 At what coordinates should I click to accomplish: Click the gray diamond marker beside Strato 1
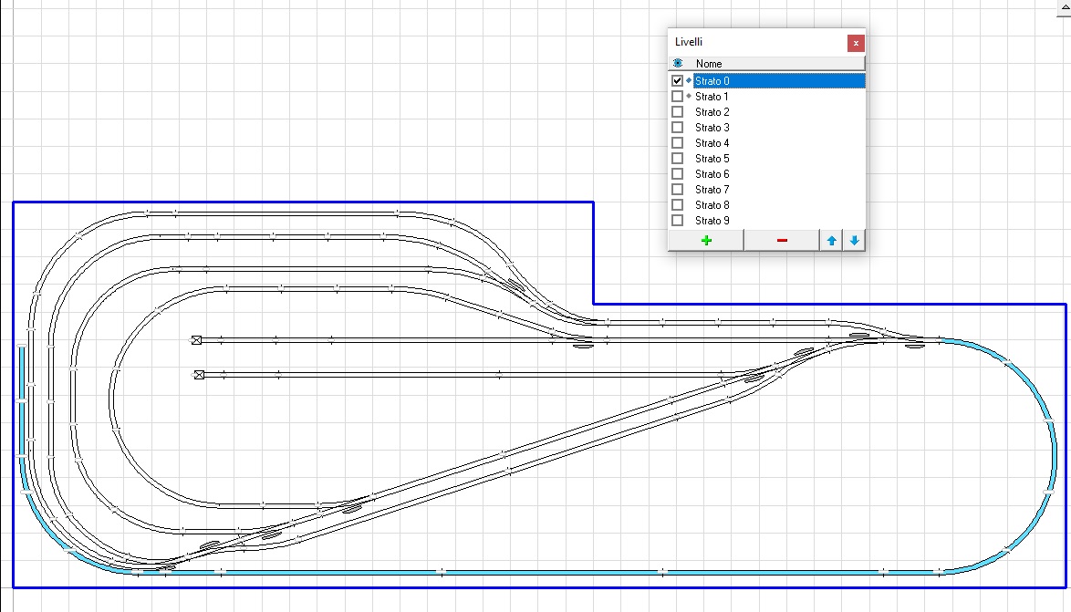[688, 96]
